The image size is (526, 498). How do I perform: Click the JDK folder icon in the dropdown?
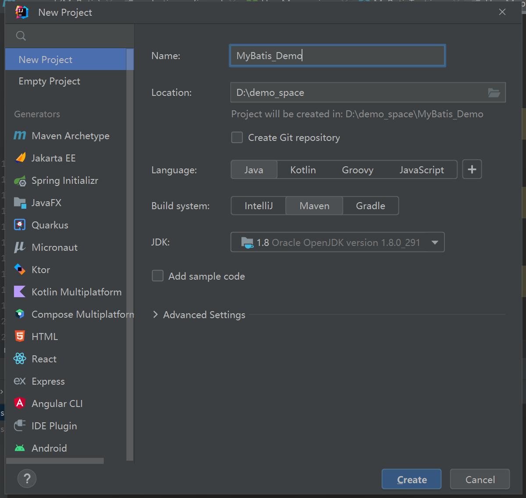(x=247, y=242)
